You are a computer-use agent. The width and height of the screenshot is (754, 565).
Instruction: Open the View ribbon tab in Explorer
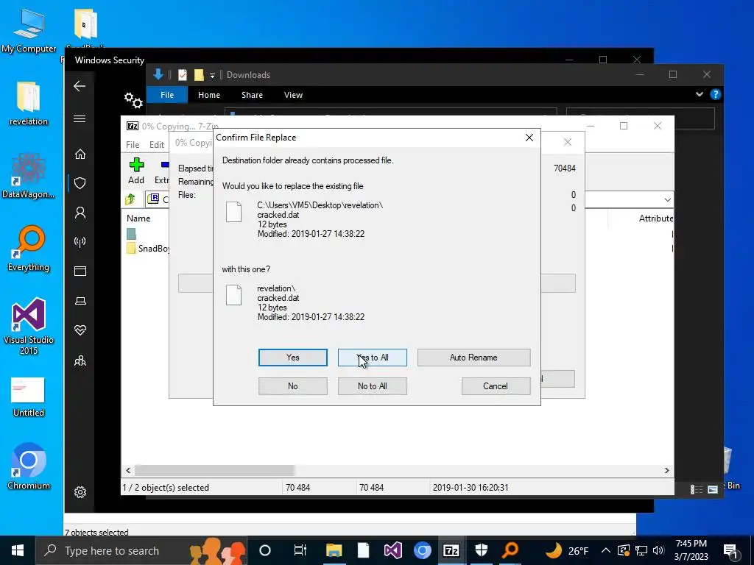tap(293, 95)
